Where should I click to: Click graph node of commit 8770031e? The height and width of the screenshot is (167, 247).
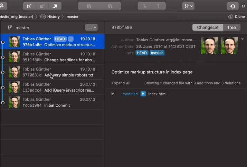pos(3,72)
